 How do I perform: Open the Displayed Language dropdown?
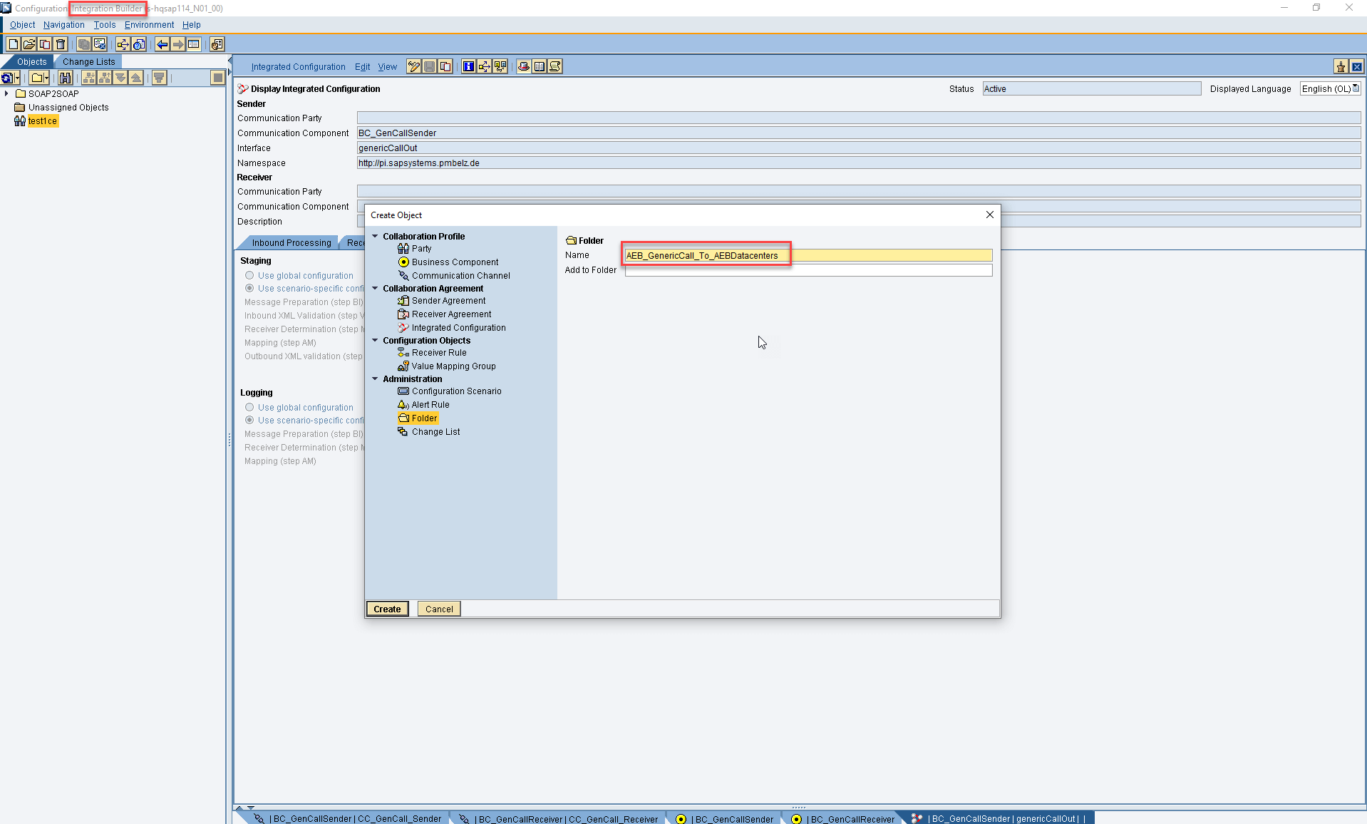coord(1356,88)
